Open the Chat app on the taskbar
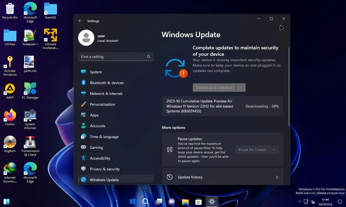The image size is (346, 207). 172,201
